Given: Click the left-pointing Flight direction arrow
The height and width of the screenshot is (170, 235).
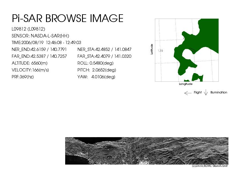Looking at the screenshot, I should [188, 93].
